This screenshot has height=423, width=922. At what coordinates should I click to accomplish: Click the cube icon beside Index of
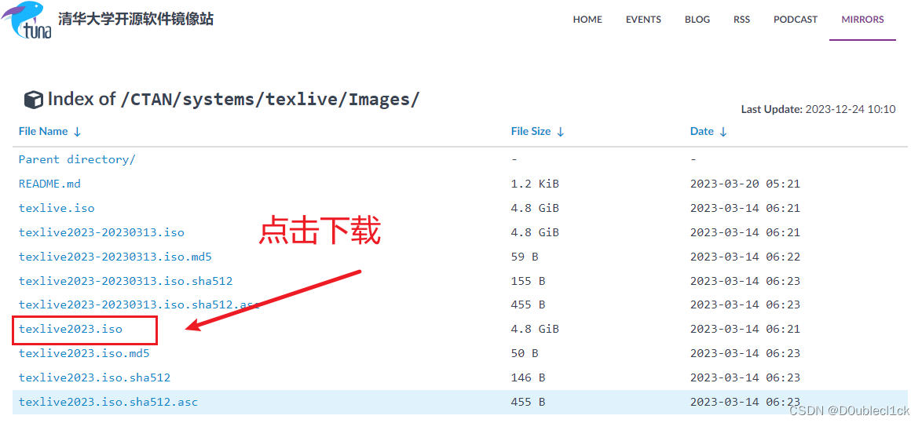[x=34, y=100]
